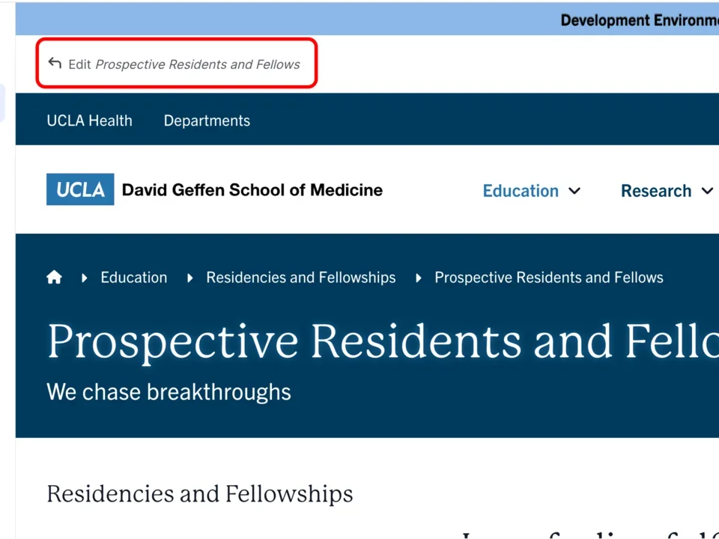Open the Education breadcrumb link
This screenshot has height=539, width=719.
pyautogui.click(x=133, y=277)
